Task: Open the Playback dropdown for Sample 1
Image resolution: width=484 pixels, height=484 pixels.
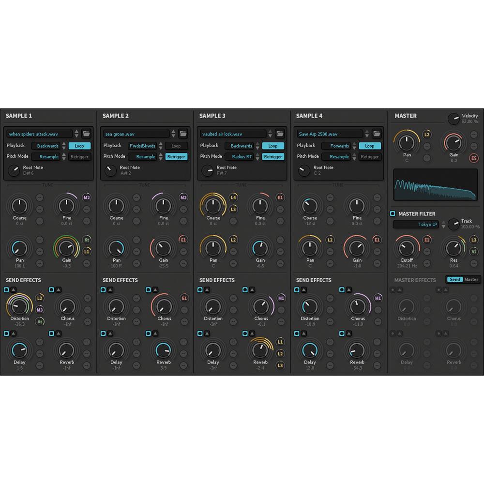Action: (x=47, y=146)
